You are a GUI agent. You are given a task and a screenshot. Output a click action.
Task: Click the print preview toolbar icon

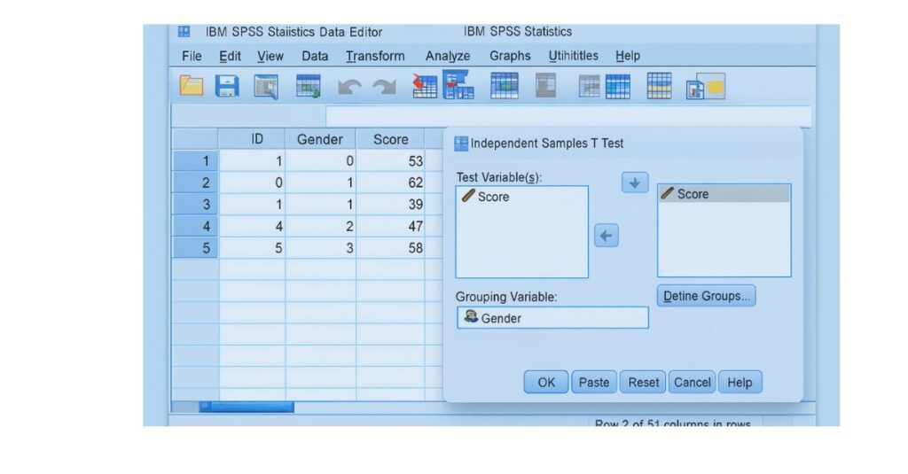point(266,87)
